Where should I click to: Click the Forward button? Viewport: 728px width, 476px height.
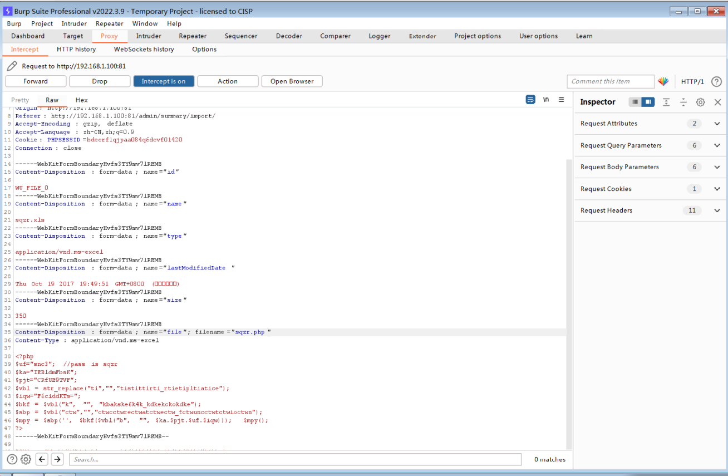(36, 81)
